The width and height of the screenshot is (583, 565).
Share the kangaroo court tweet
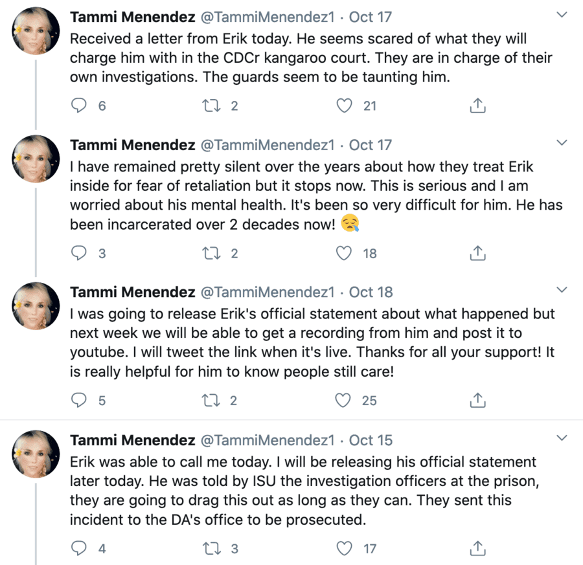[477, 105]
